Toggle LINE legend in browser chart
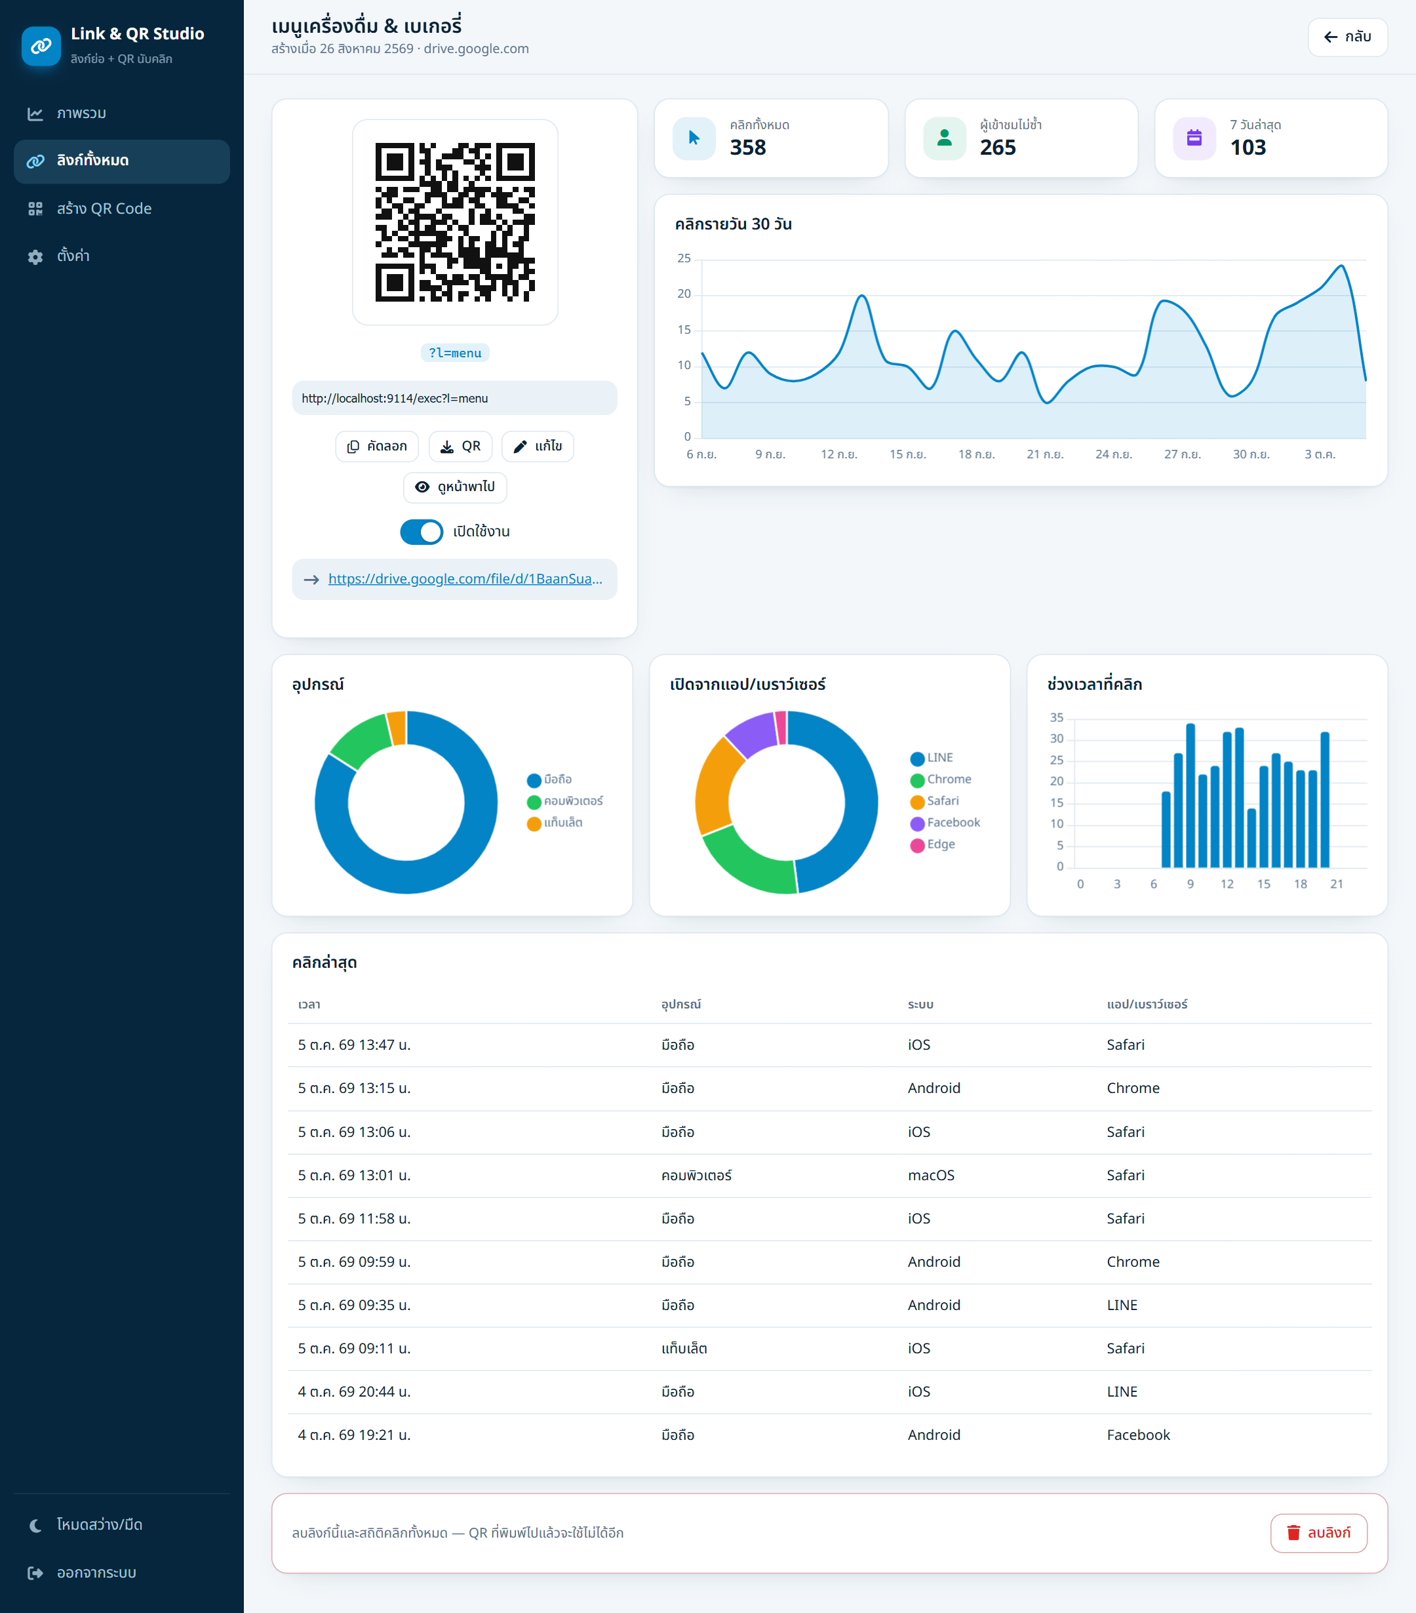This screenshot has width=1416, height=1613. click(x=932, y=757)
